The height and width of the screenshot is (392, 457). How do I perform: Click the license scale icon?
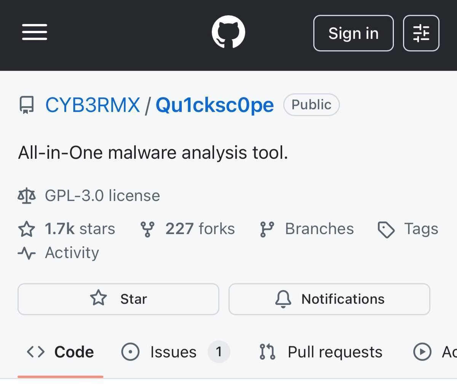pyautogui.click(x=27, y=196)
